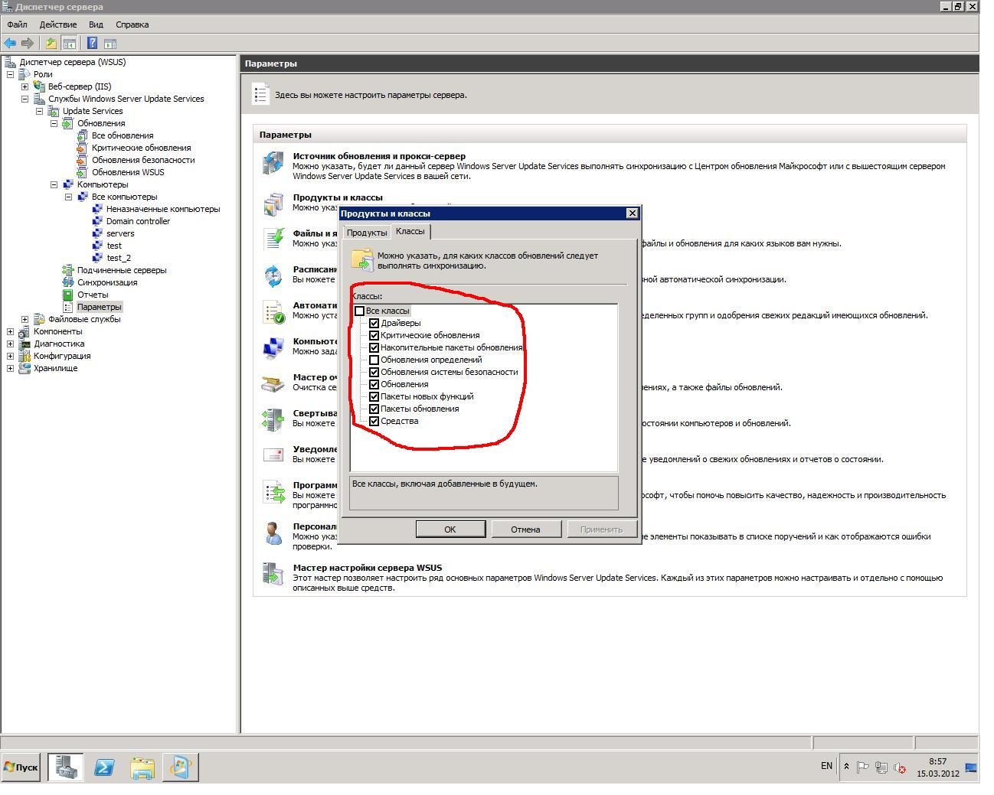The height and width of the screenshot is (795, 994).
Task: Open Server Manager from the taskbar
Action: (66, 767)
